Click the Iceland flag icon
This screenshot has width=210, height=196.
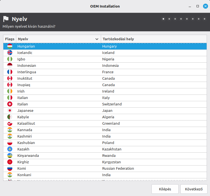pyautogui.click(x=10, y=53)
